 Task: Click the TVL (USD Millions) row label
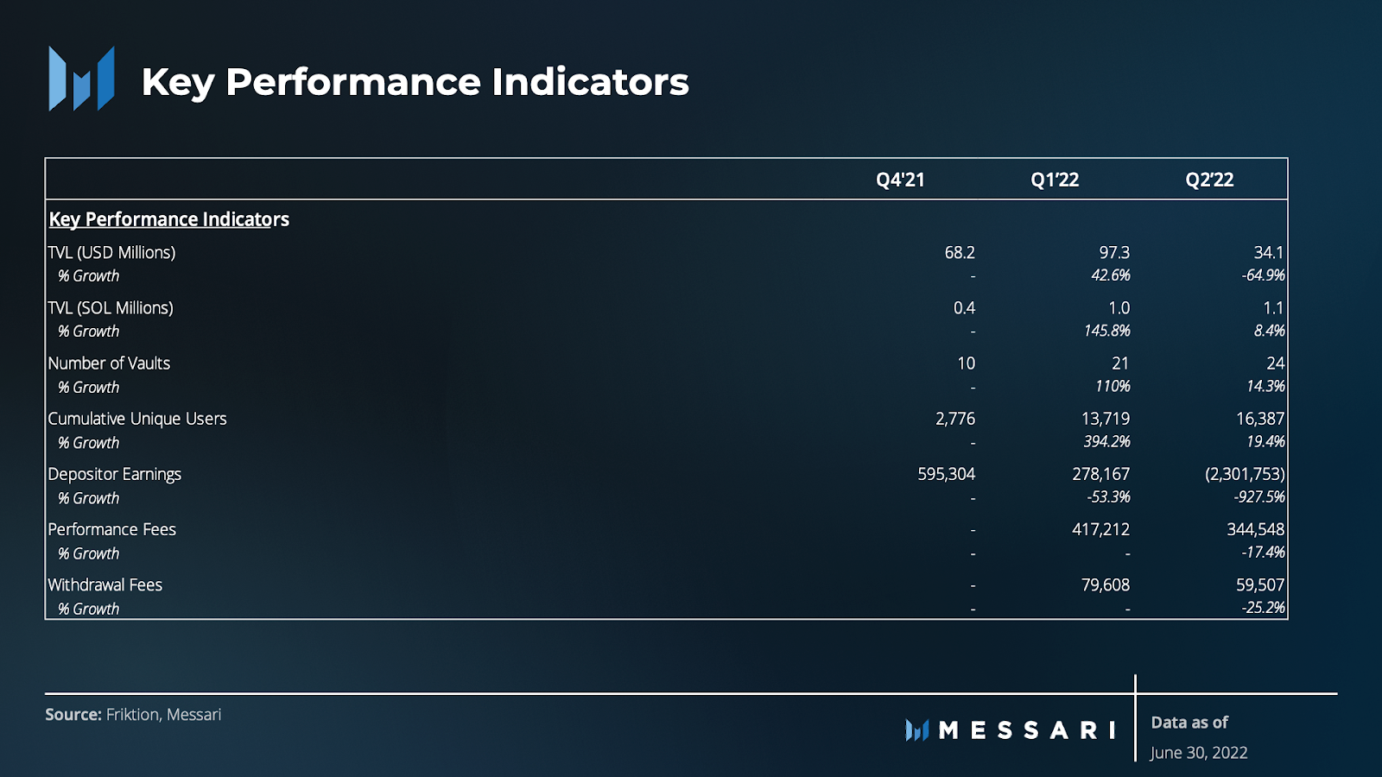point(111,252)
